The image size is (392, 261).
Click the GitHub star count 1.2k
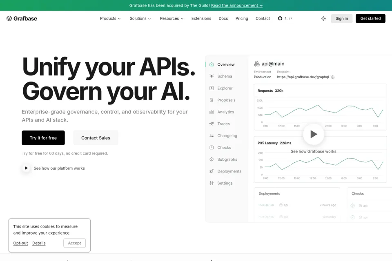pos(289,18)
